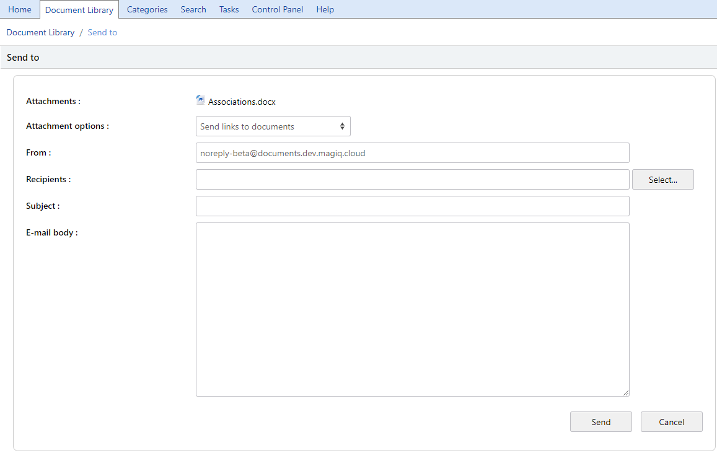717x453 pixels.
Task: Switch to the Home tab
Action: click(20, 9)
